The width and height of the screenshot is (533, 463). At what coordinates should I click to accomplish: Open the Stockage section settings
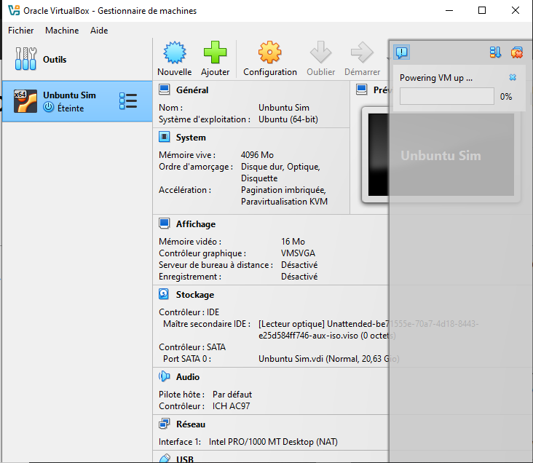[x=194, y=295]
